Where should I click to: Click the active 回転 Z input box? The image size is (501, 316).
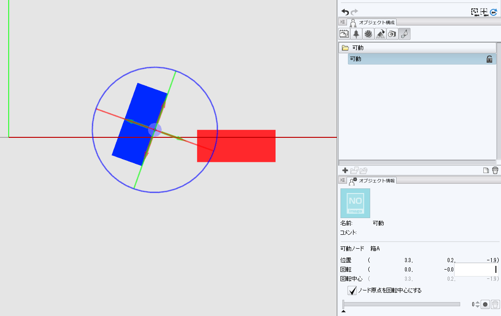(476, 269)
